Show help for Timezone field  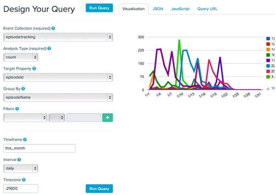pyautogui.click(x=24, y=180)
